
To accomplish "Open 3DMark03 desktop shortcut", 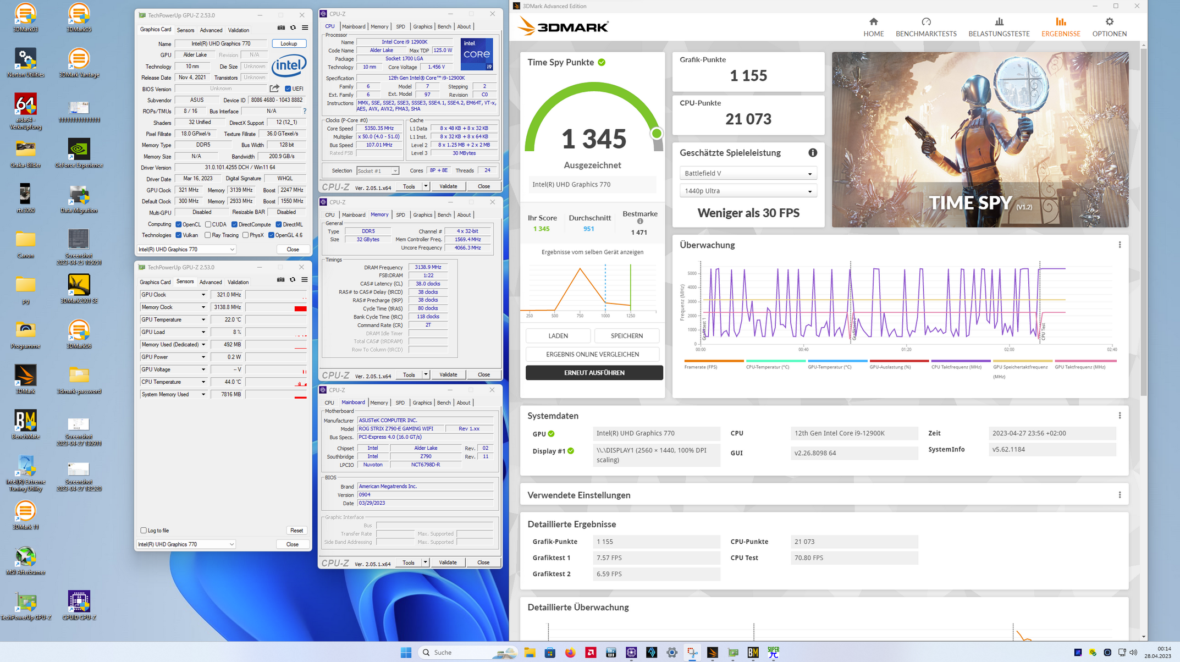I will [25, 17].
